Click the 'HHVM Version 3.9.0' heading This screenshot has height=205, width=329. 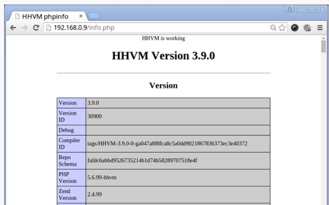click(x=164, y=56)
